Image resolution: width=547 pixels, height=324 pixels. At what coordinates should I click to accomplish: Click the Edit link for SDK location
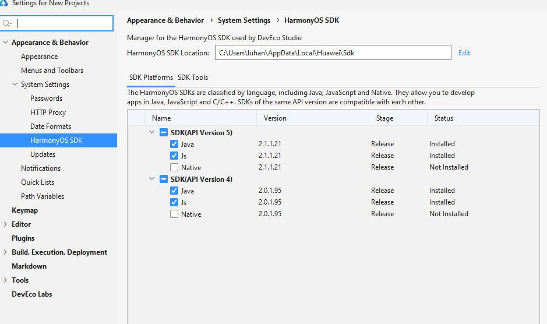click(x=464, y=52)
